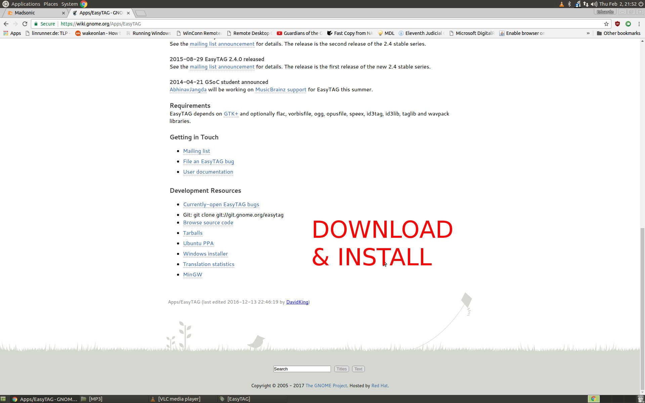Open the Mailing list link
Screen dimensions: 645x403
(197, 151)
